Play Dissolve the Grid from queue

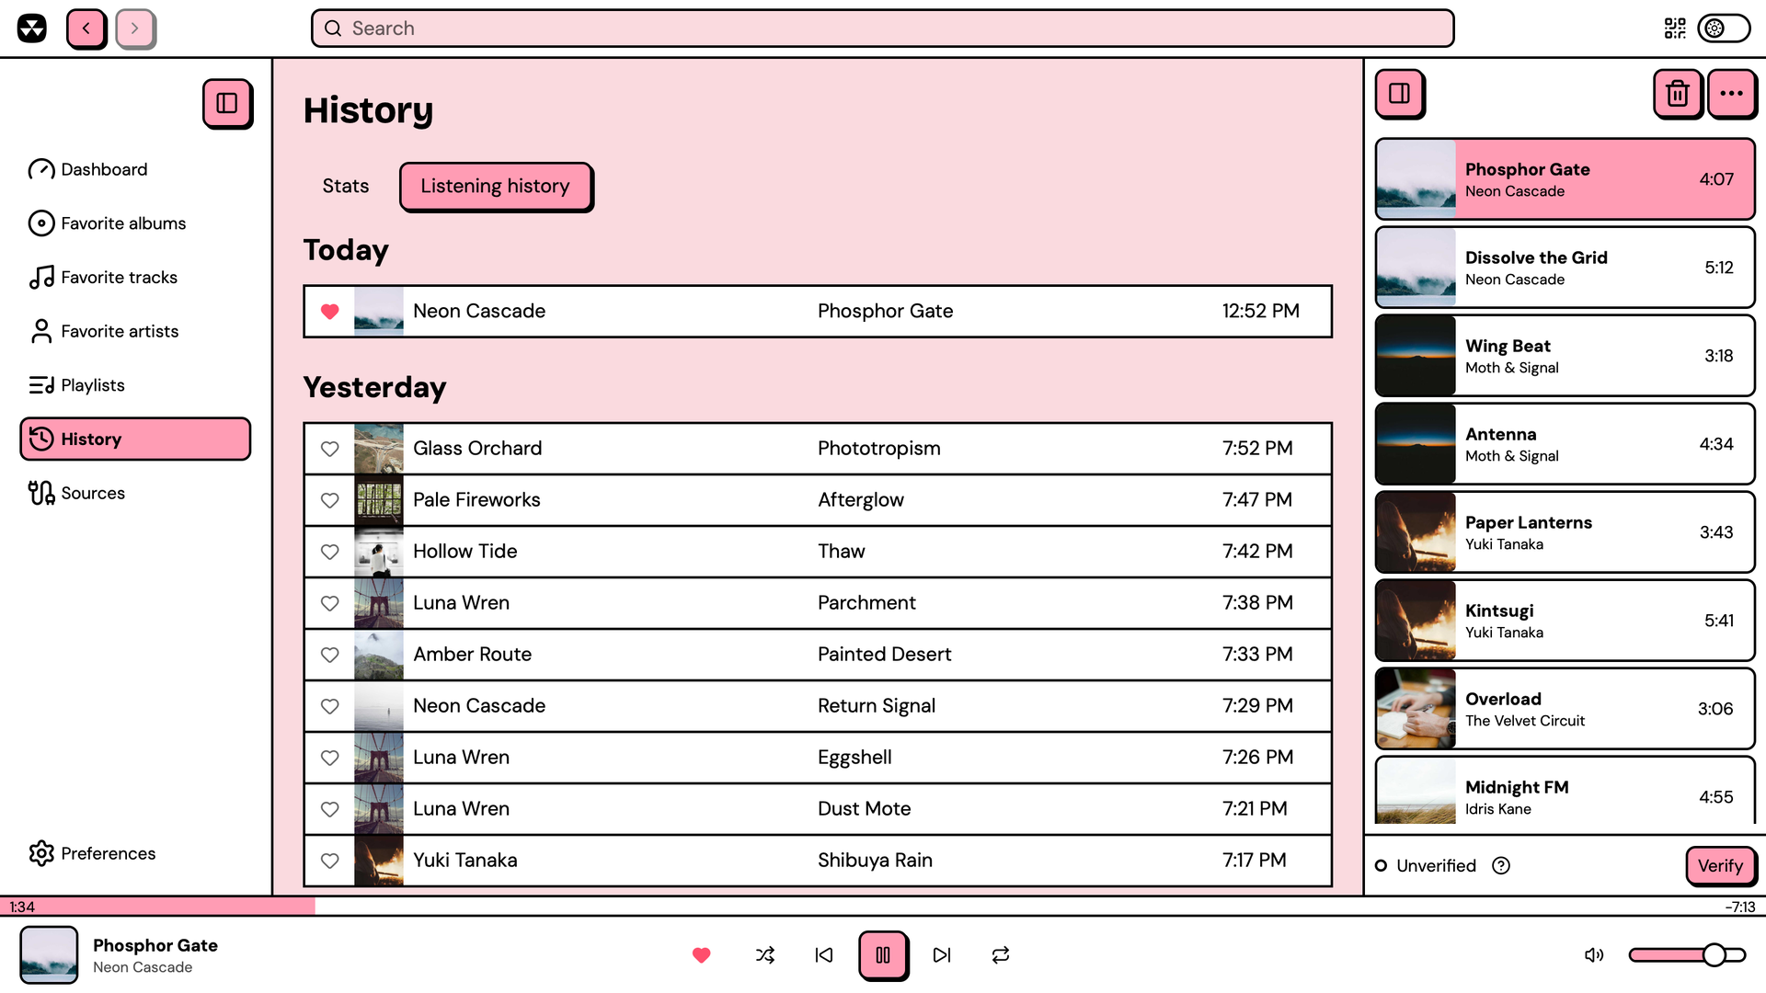pyautogui.click(x=1565, y=268)
